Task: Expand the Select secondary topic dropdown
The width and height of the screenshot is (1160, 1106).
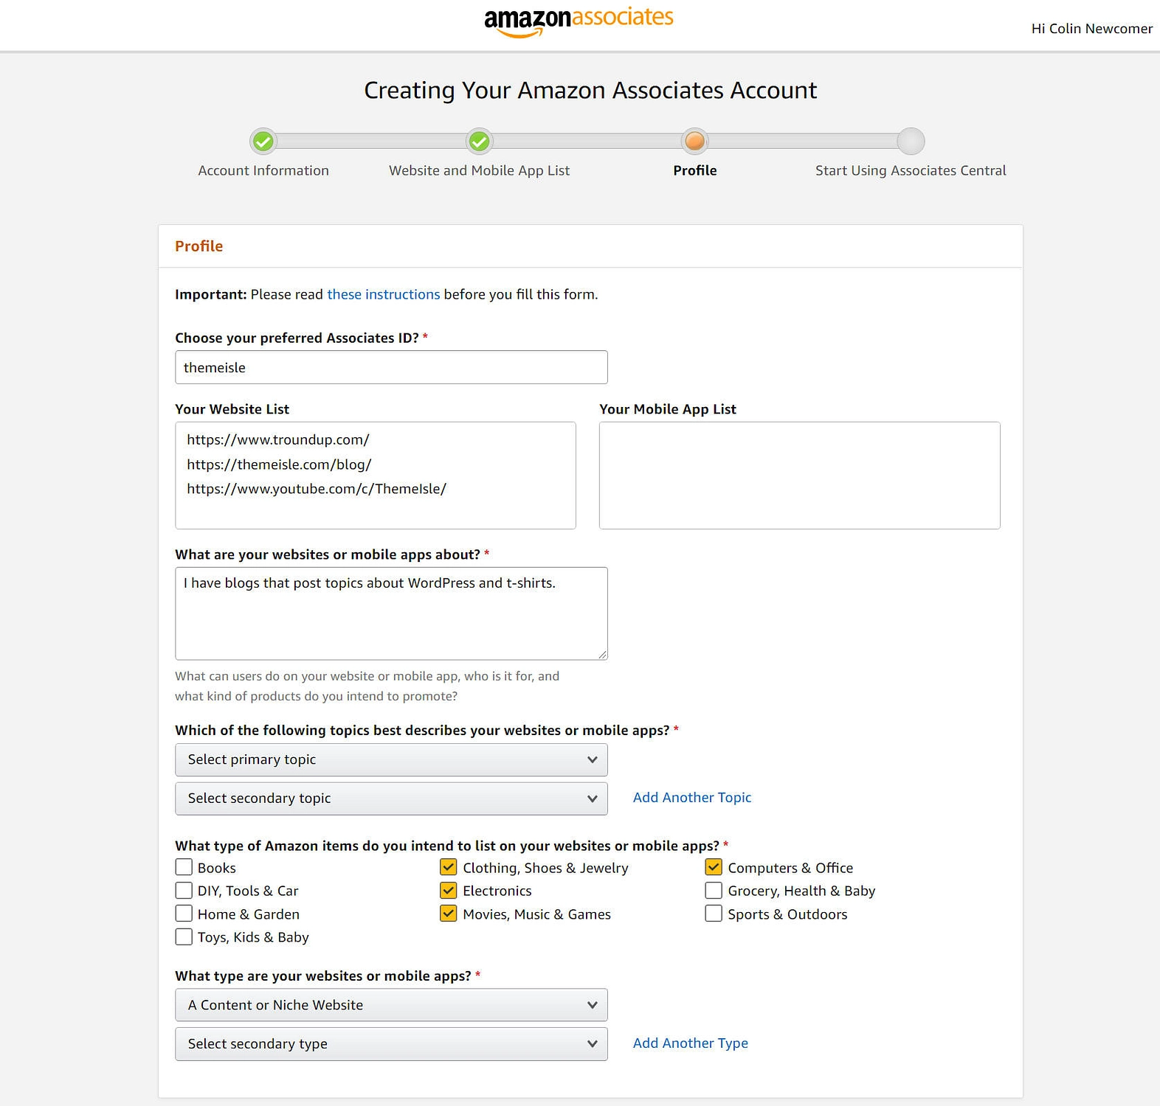Action: pyautogui.click(x=391, y=799)
